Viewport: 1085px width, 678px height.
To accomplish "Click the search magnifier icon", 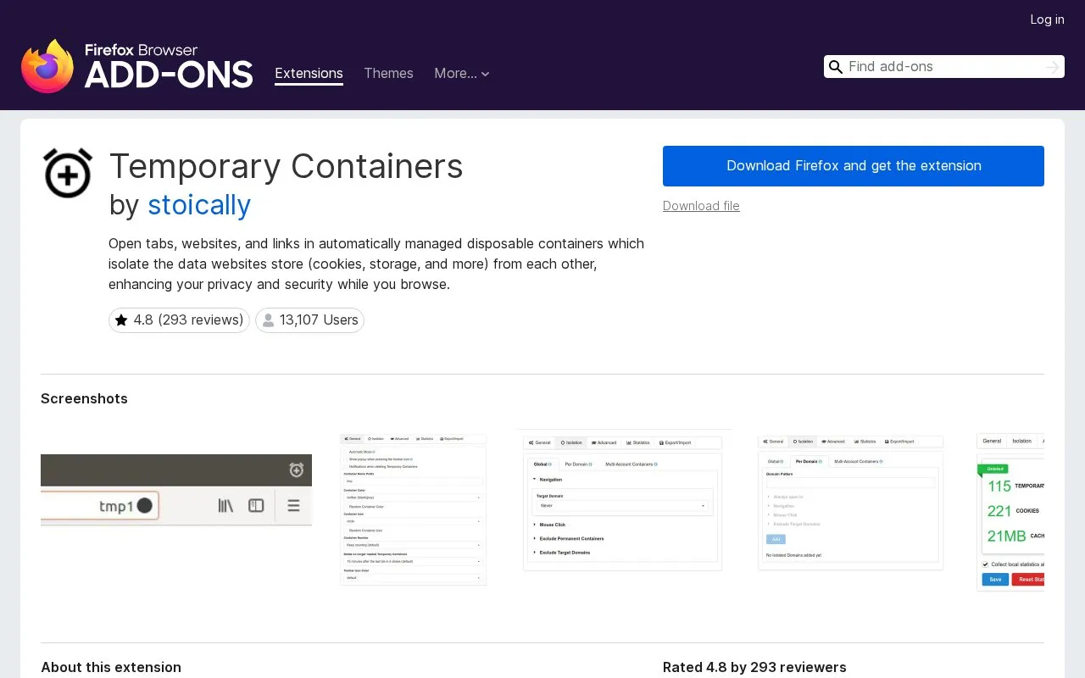I will pyautogui.click(x=836, y=67).
